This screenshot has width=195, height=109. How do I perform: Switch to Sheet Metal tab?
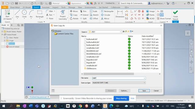point(15,7)
